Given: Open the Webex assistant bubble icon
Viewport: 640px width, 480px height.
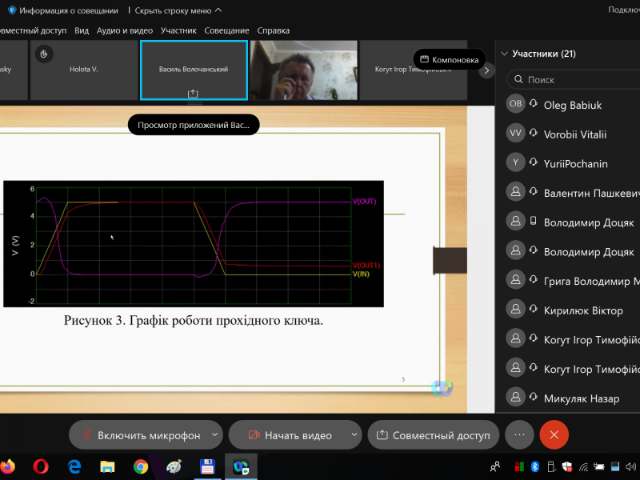Looking at the screenshot, I should pyautogui.click(x=442, y=388).
